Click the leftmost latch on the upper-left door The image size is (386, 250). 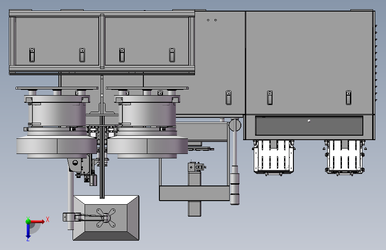coord(32,55)
